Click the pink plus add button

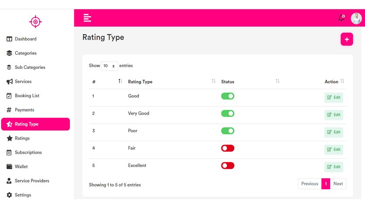(347, 39)
